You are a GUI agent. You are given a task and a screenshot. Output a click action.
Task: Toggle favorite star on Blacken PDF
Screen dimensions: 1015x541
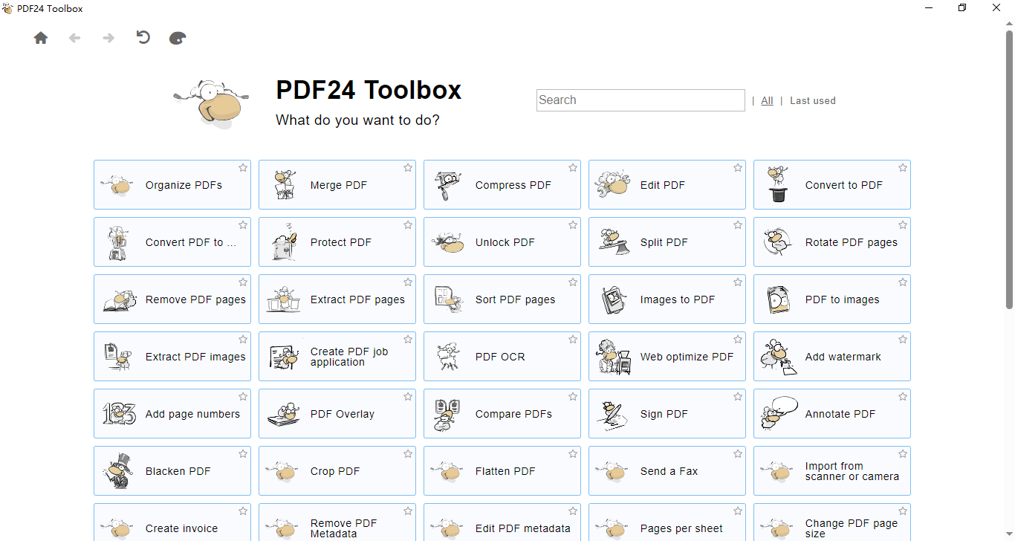tap(243, 454)
